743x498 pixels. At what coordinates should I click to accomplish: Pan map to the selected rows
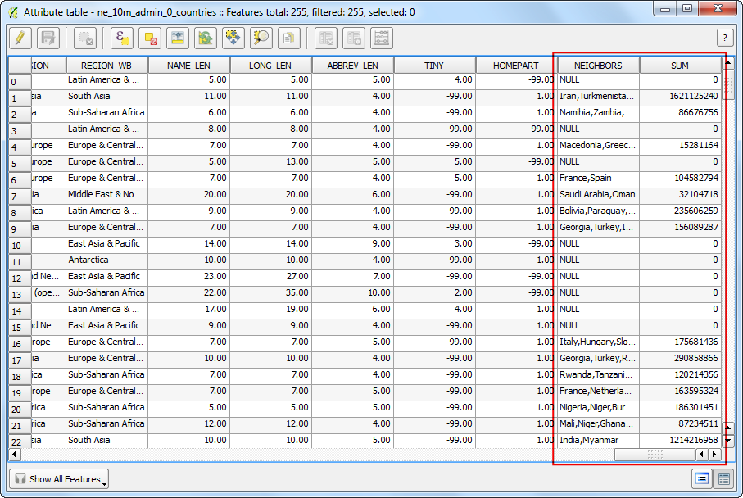tap(233, 38)
